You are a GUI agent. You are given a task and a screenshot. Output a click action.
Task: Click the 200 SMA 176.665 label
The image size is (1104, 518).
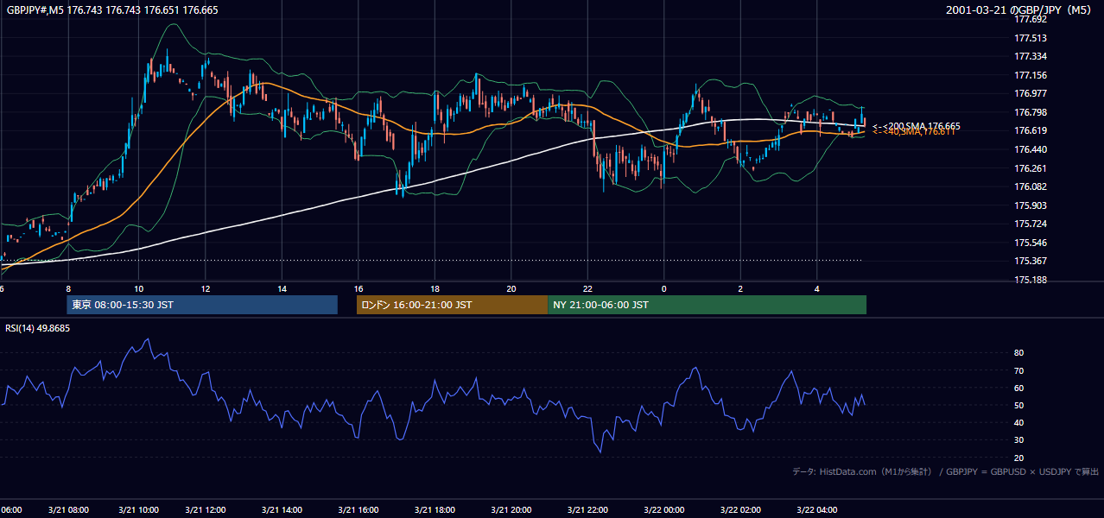[x=917, y=126]
